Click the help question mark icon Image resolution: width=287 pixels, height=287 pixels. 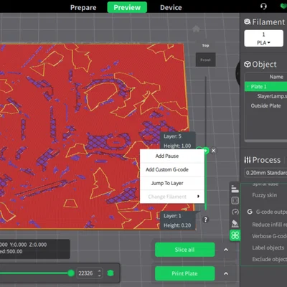tap(205, 220)
